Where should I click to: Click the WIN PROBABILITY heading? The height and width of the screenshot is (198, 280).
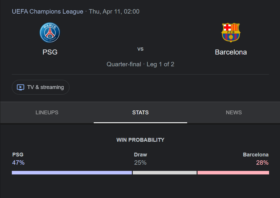(x=140, y=140)
